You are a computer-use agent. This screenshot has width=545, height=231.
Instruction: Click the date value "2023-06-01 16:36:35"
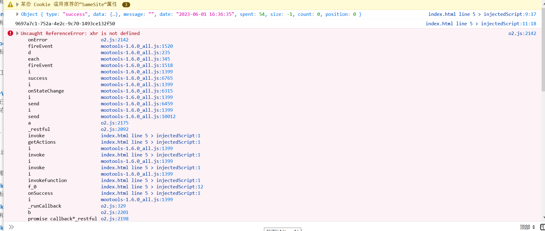pos(206,14)
